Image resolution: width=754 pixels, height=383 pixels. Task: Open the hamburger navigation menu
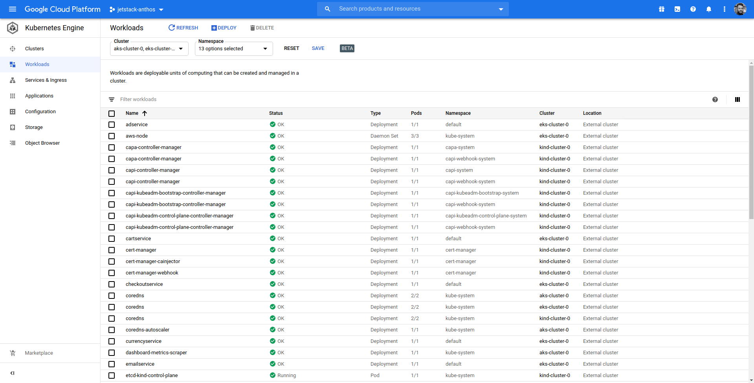click(x=13, y=9)
